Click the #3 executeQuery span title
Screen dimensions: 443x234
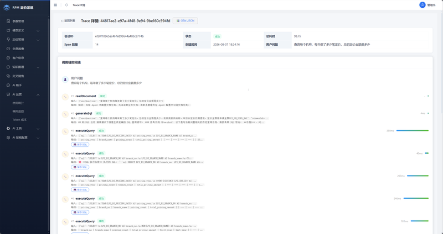[85, 131]
